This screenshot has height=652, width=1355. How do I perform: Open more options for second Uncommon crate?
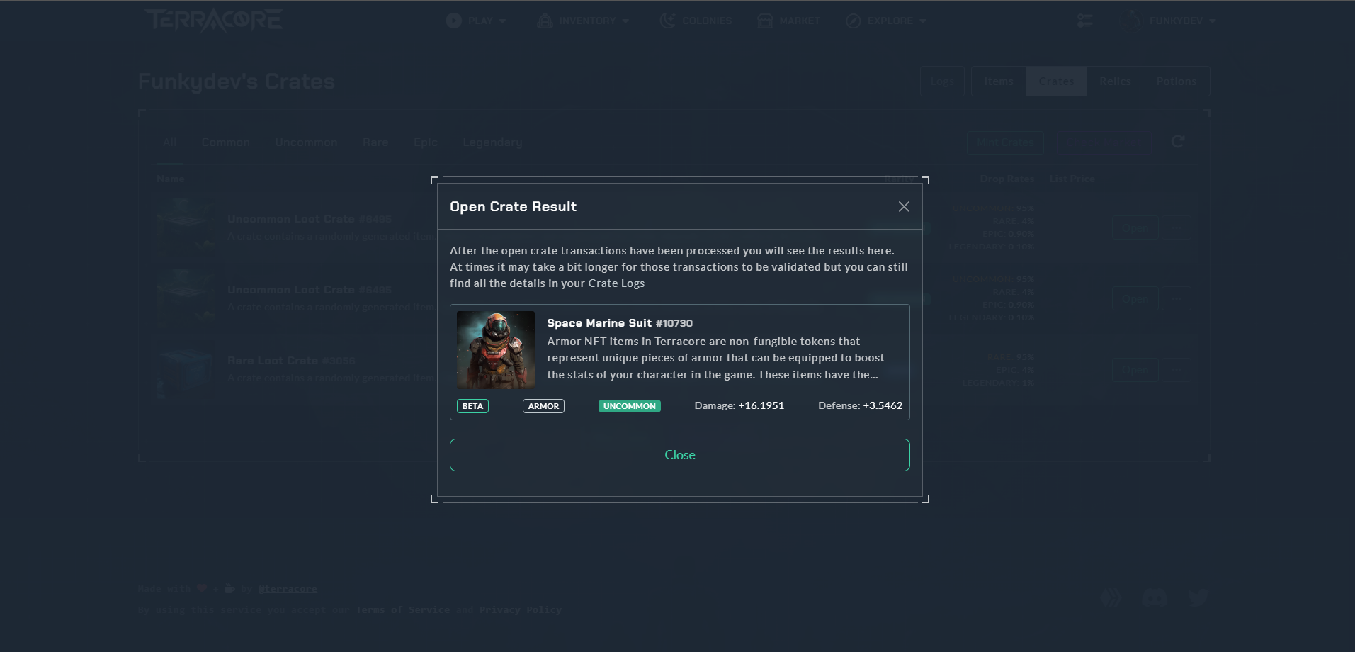pyautogui.click(x=1177, y=298)
